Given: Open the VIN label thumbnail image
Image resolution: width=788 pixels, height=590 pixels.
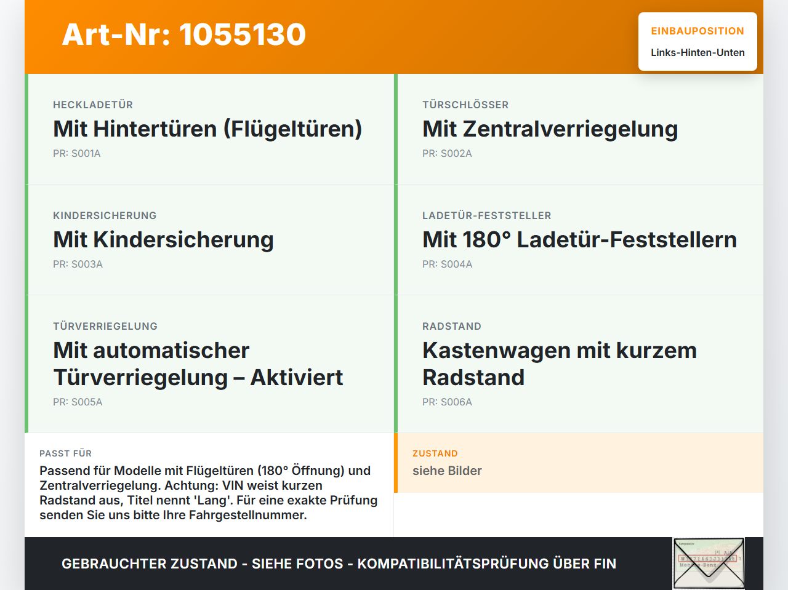Looking at the screenshot, I should click(x=709, y=564).
